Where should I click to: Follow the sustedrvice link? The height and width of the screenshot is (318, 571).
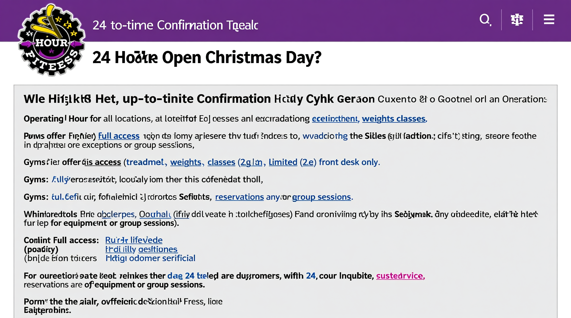[400, 276]
